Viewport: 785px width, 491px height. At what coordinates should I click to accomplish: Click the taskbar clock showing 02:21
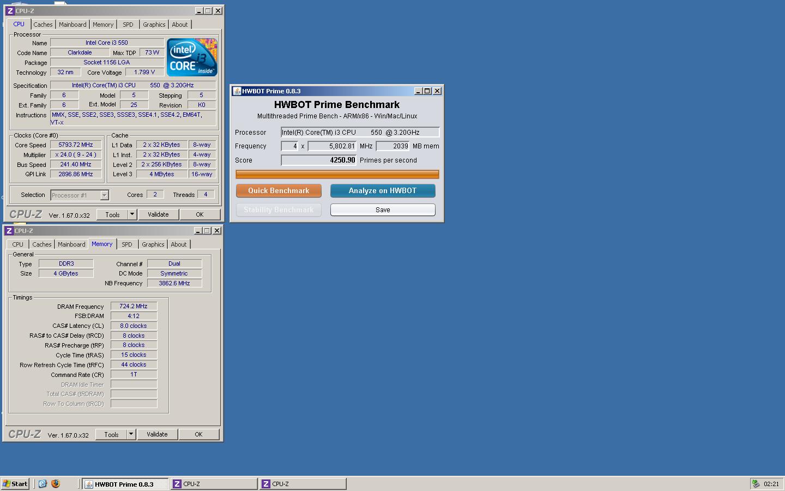click(x=771, y=484)
